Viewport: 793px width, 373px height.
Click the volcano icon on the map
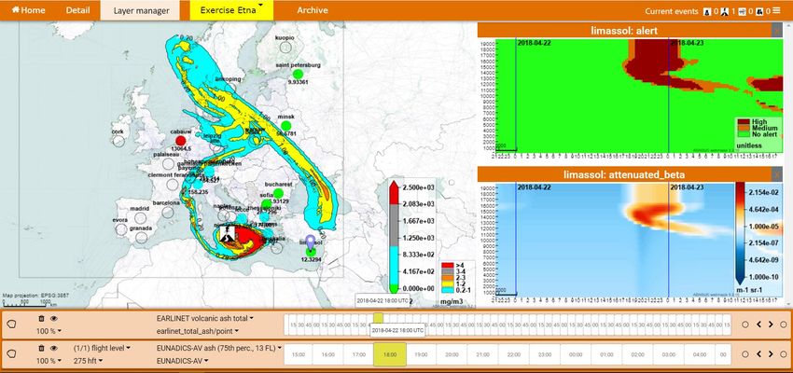tap(228, 233)
